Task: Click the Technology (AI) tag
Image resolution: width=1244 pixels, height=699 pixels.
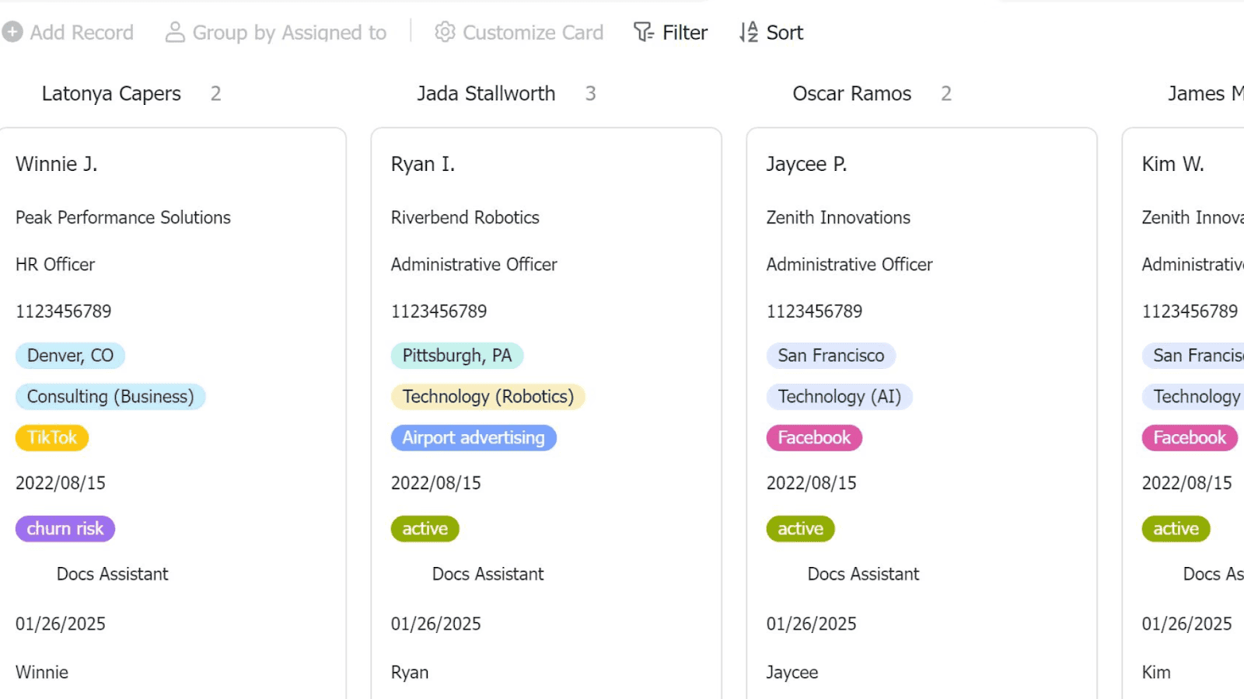Action: [x=840, y=397]
